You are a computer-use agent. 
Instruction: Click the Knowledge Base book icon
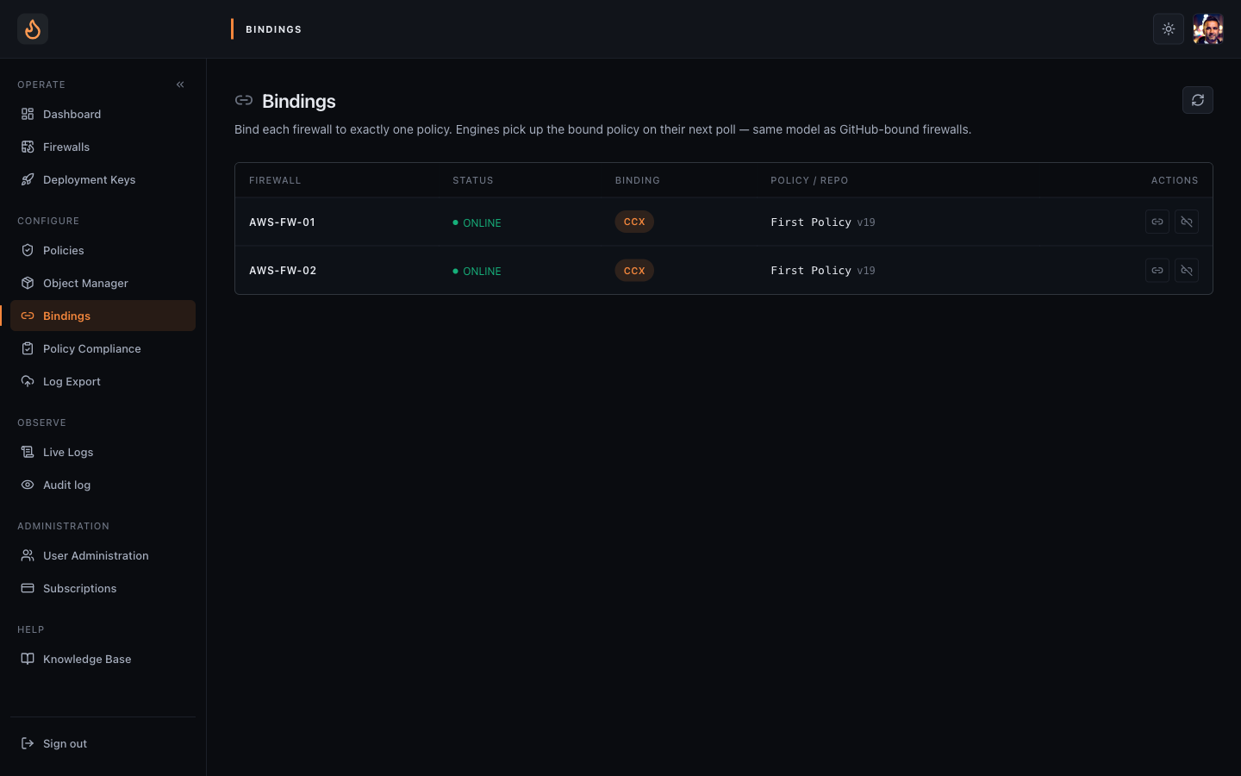[28, 659]
